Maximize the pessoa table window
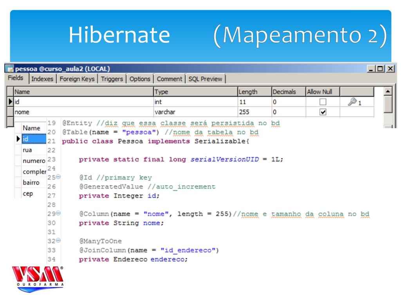This screenshot has height=301, width=401. 380,69
